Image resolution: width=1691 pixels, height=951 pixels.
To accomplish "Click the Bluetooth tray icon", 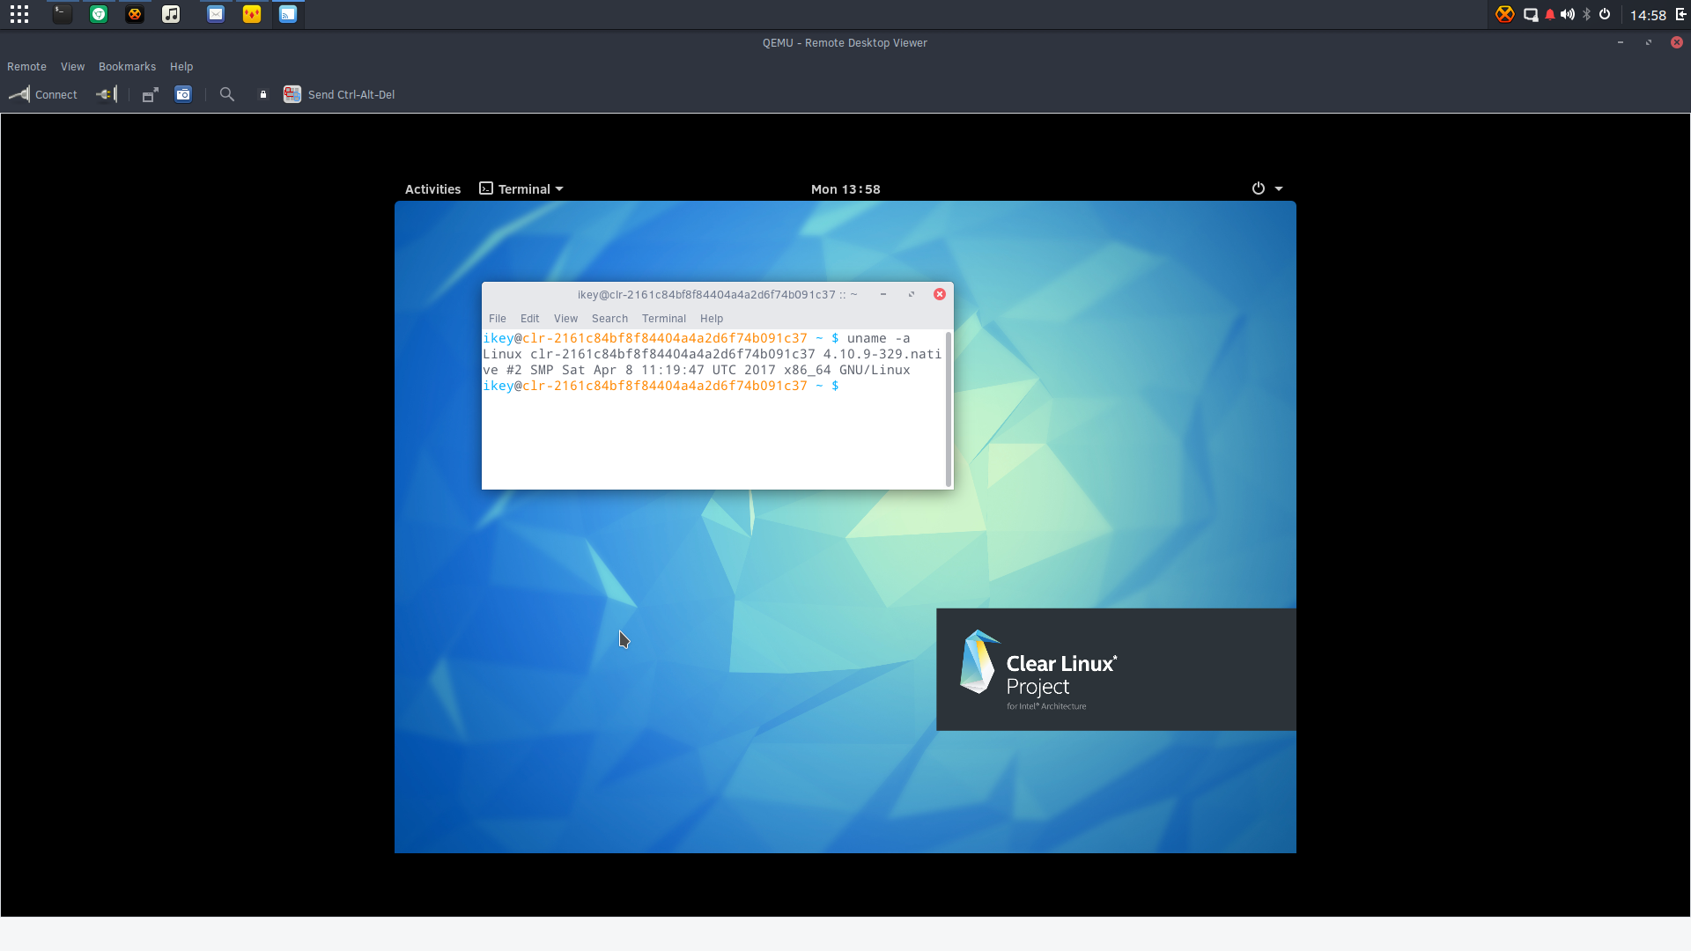I will point(1587,14).
